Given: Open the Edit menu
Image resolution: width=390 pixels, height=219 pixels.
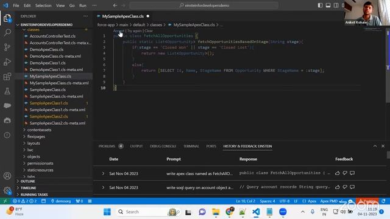Looking at the screenshot, I should [27, 5].
